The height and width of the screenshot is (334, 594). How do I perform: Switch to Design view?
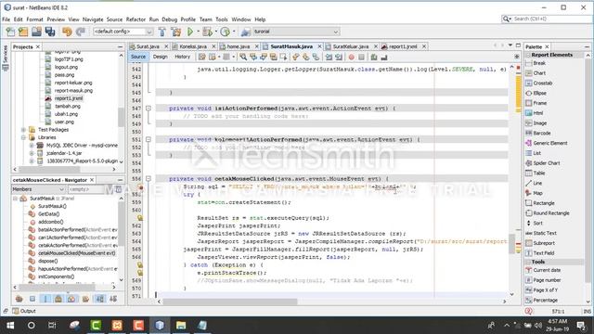[160, 57]
